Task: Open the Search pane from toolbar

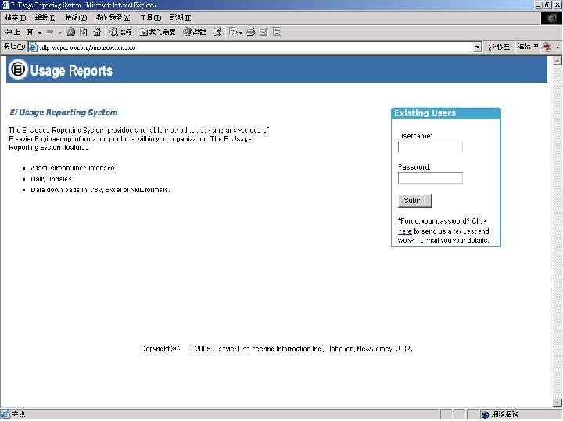Action: pyautogui.click(x=121, y=32)
